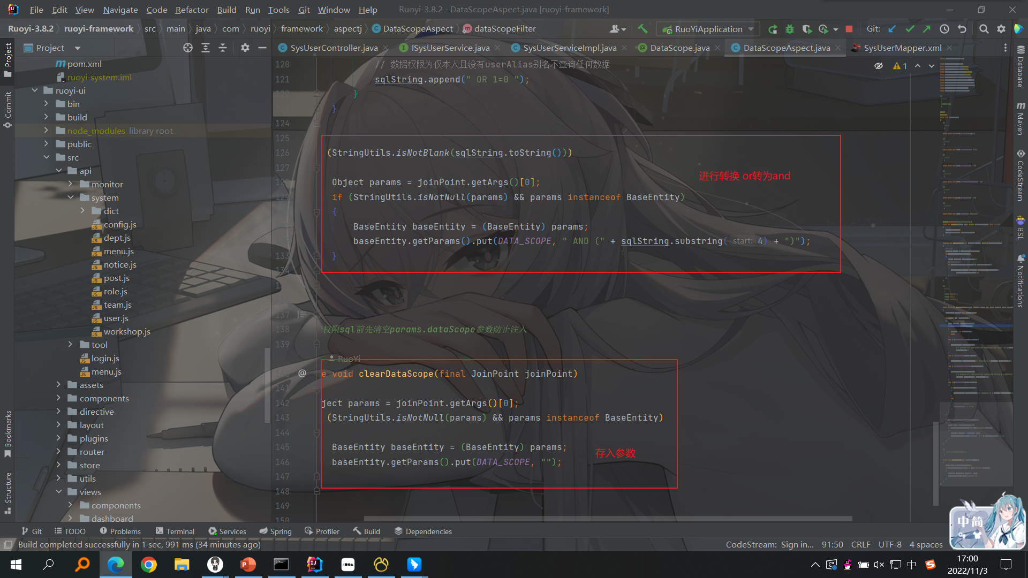The image size is (1028, 578).
Task: Expand the node_modules folder
Action: (46, 131)
